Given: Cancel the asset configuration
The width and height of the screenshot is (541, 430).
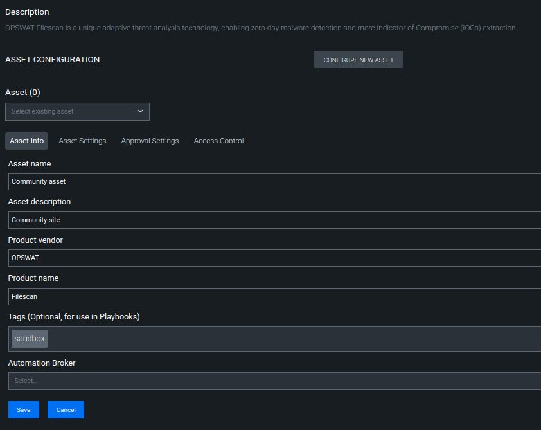Looking at the screenshot, I should 66,409.
